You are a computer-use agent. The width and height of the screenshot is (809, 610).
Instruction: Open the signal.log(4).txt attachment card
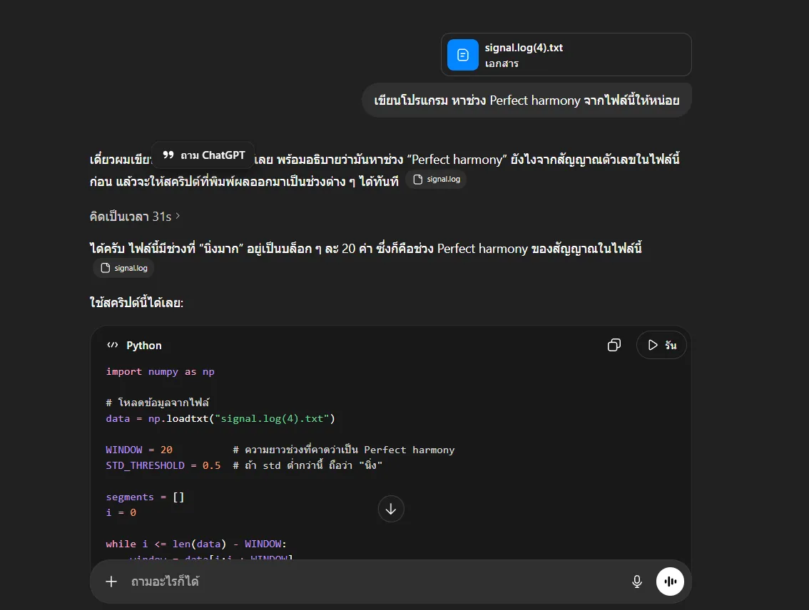coord(566,55)
